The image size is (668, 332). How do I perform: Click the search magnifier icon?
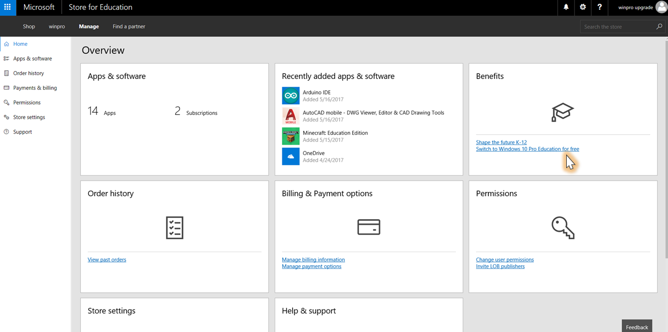pyautogui.click(x=660, y=27)
